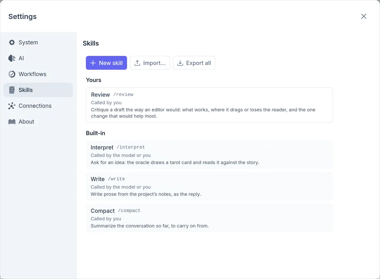This screenshot has height=279, width=380.
Task: Click the Built-in section heading
Action: (x=95, y=133)
